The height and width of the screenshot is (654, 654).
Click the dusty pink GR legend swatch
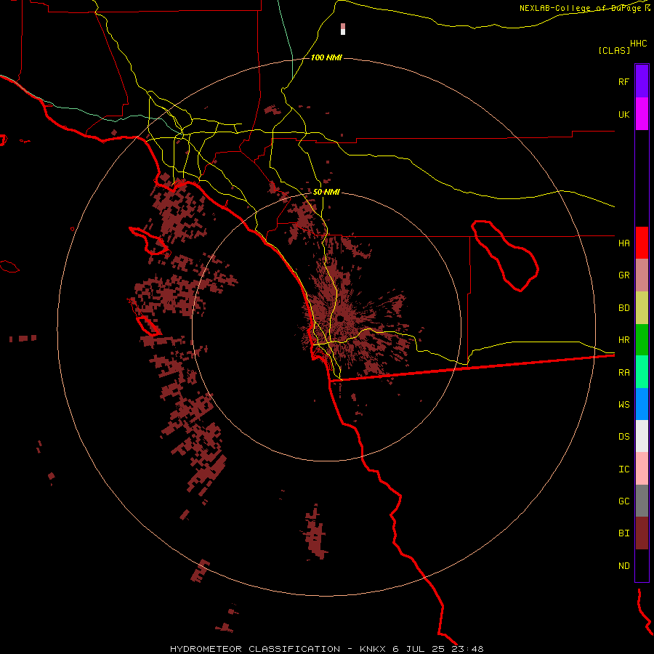coord(642,275)
